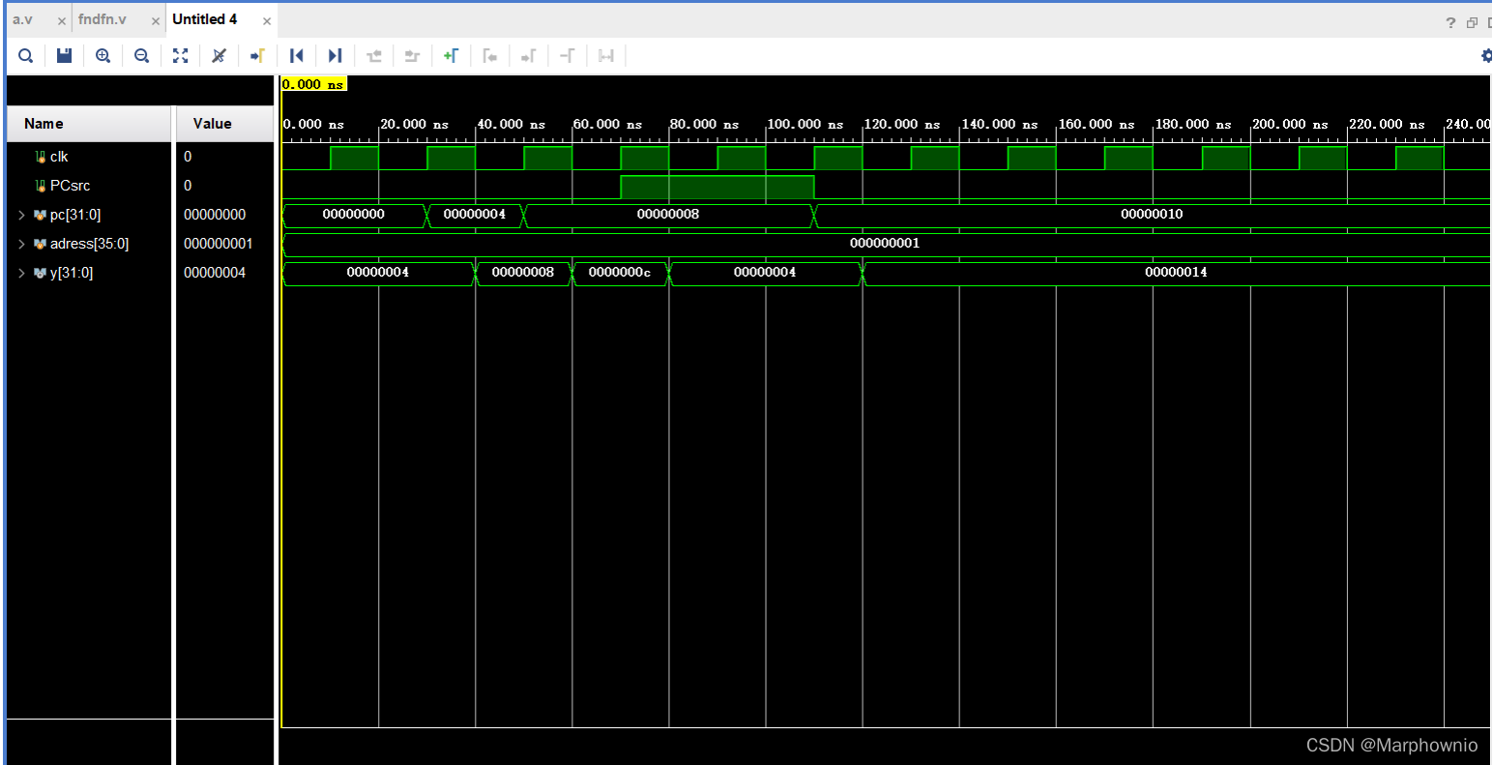Float the waveform window
The height and width of the screenshot is (765, 1493).
(x=1473, y=22)
